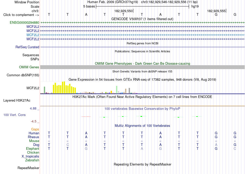
Task: Select the Human alignment row label
Action: (x=34, y=133)
